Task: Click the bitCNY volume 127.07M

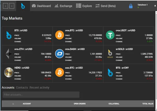Action: pyautogui.click(x=149, y=76)
